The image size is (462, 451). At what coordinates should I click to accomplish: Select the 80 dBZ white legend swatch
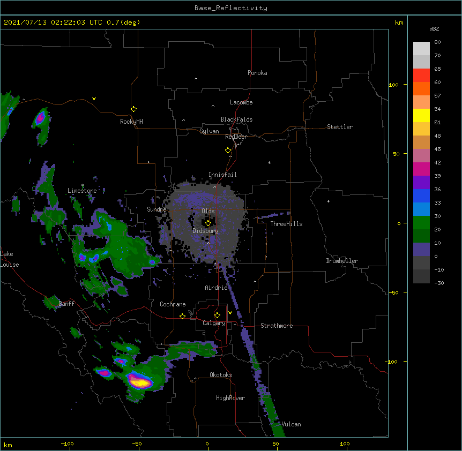[x=421, y=49]
